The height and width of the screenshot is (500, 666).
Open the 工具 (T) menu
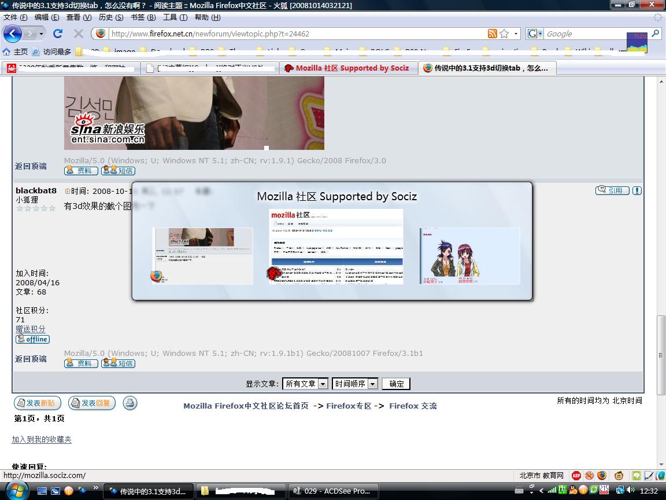coord(175,17)
